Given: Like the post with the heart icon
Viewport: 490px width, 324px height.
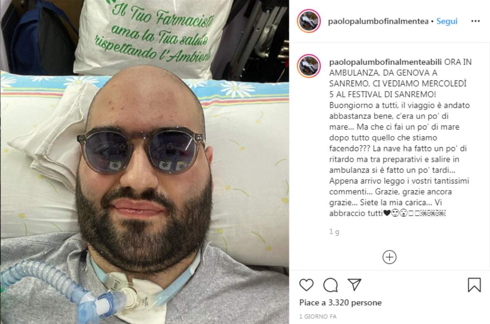Looking at the screenshot, I should (x=306, y=285).
